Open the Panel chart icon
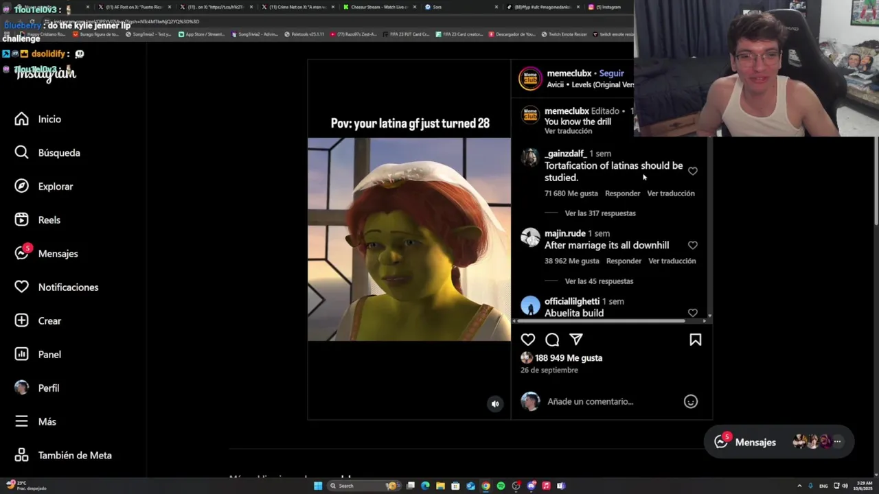 tap(22, 355)
